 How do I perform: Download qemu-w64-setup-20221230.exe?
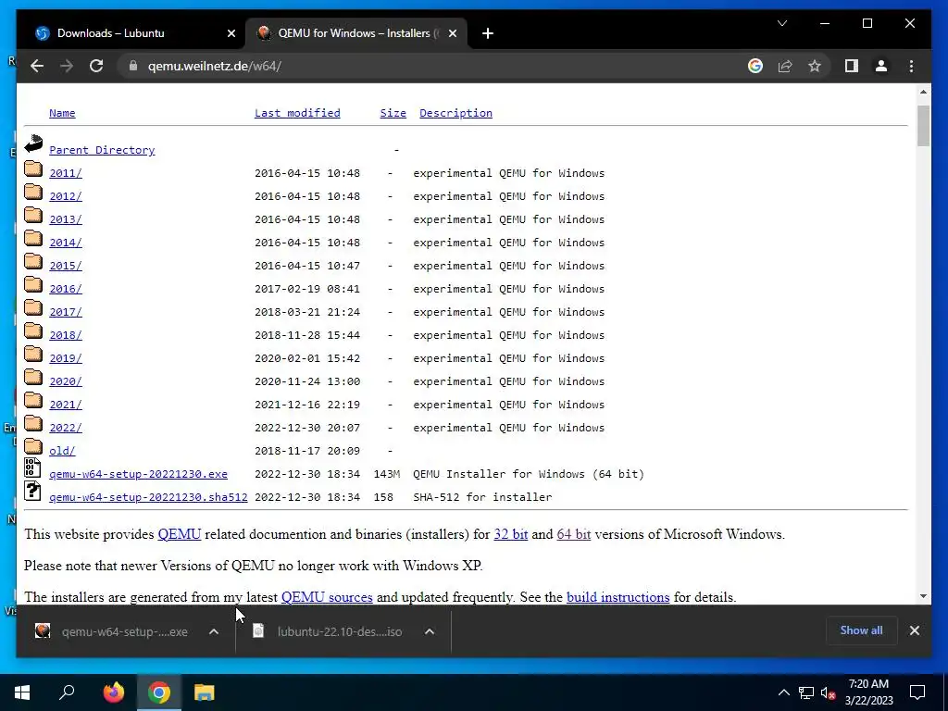coord(139,474)
